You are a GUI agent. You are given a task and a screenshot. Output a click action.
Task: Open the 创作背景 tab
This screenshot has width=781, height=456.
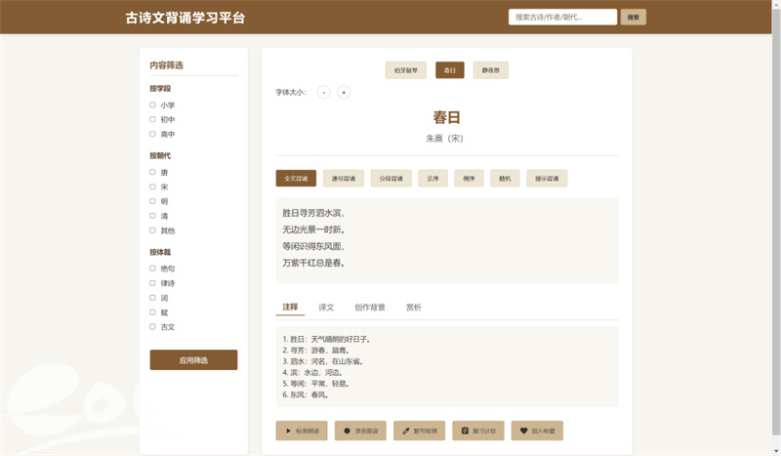[x=369, y=307]
